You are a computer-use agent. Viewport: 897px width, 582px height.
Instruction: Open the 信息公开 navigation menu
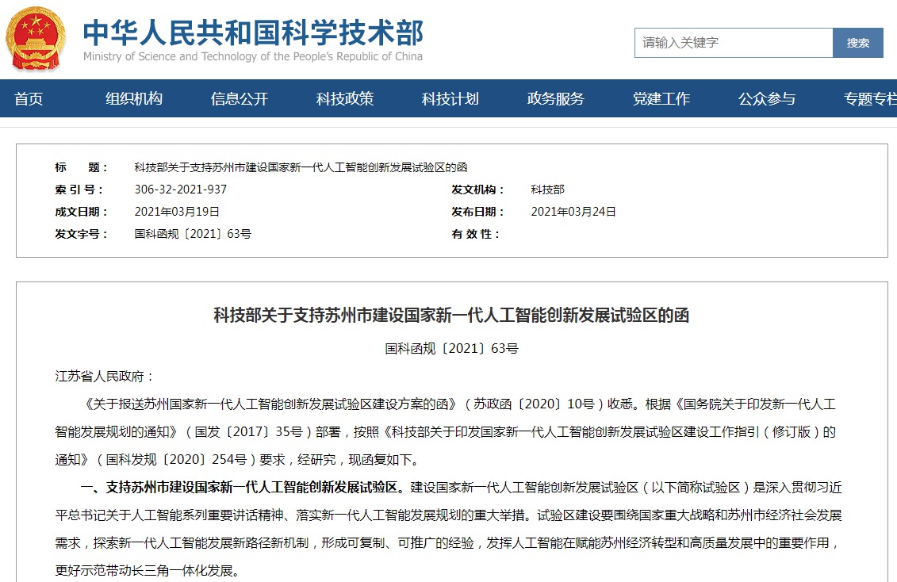pyautogui.click(x=240, y=99)
